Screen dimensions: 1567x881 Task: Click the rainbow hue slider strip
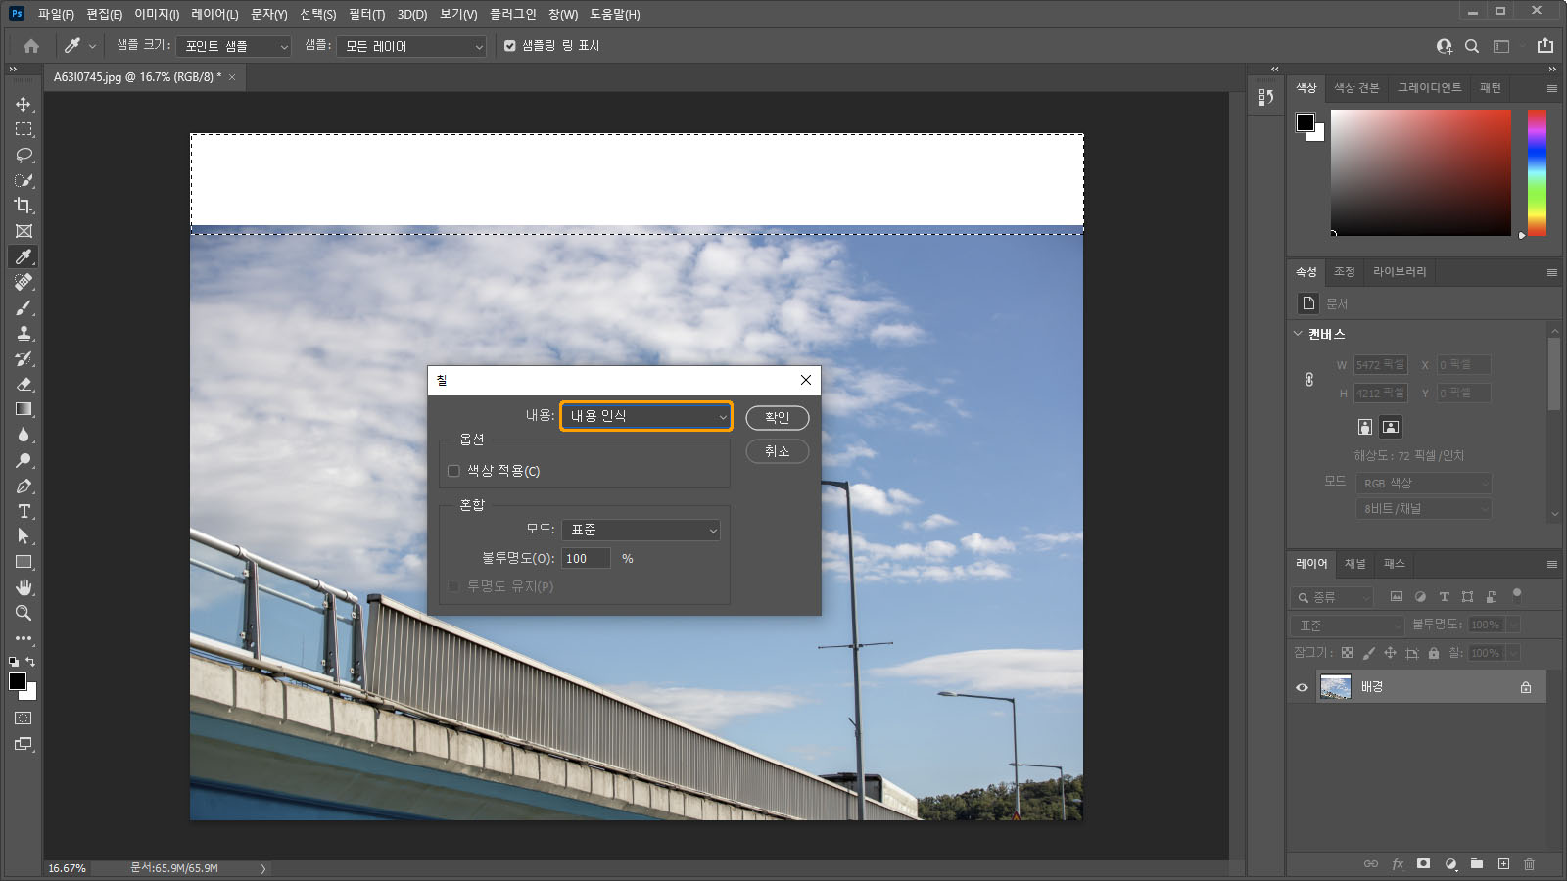pos(1537,172)
